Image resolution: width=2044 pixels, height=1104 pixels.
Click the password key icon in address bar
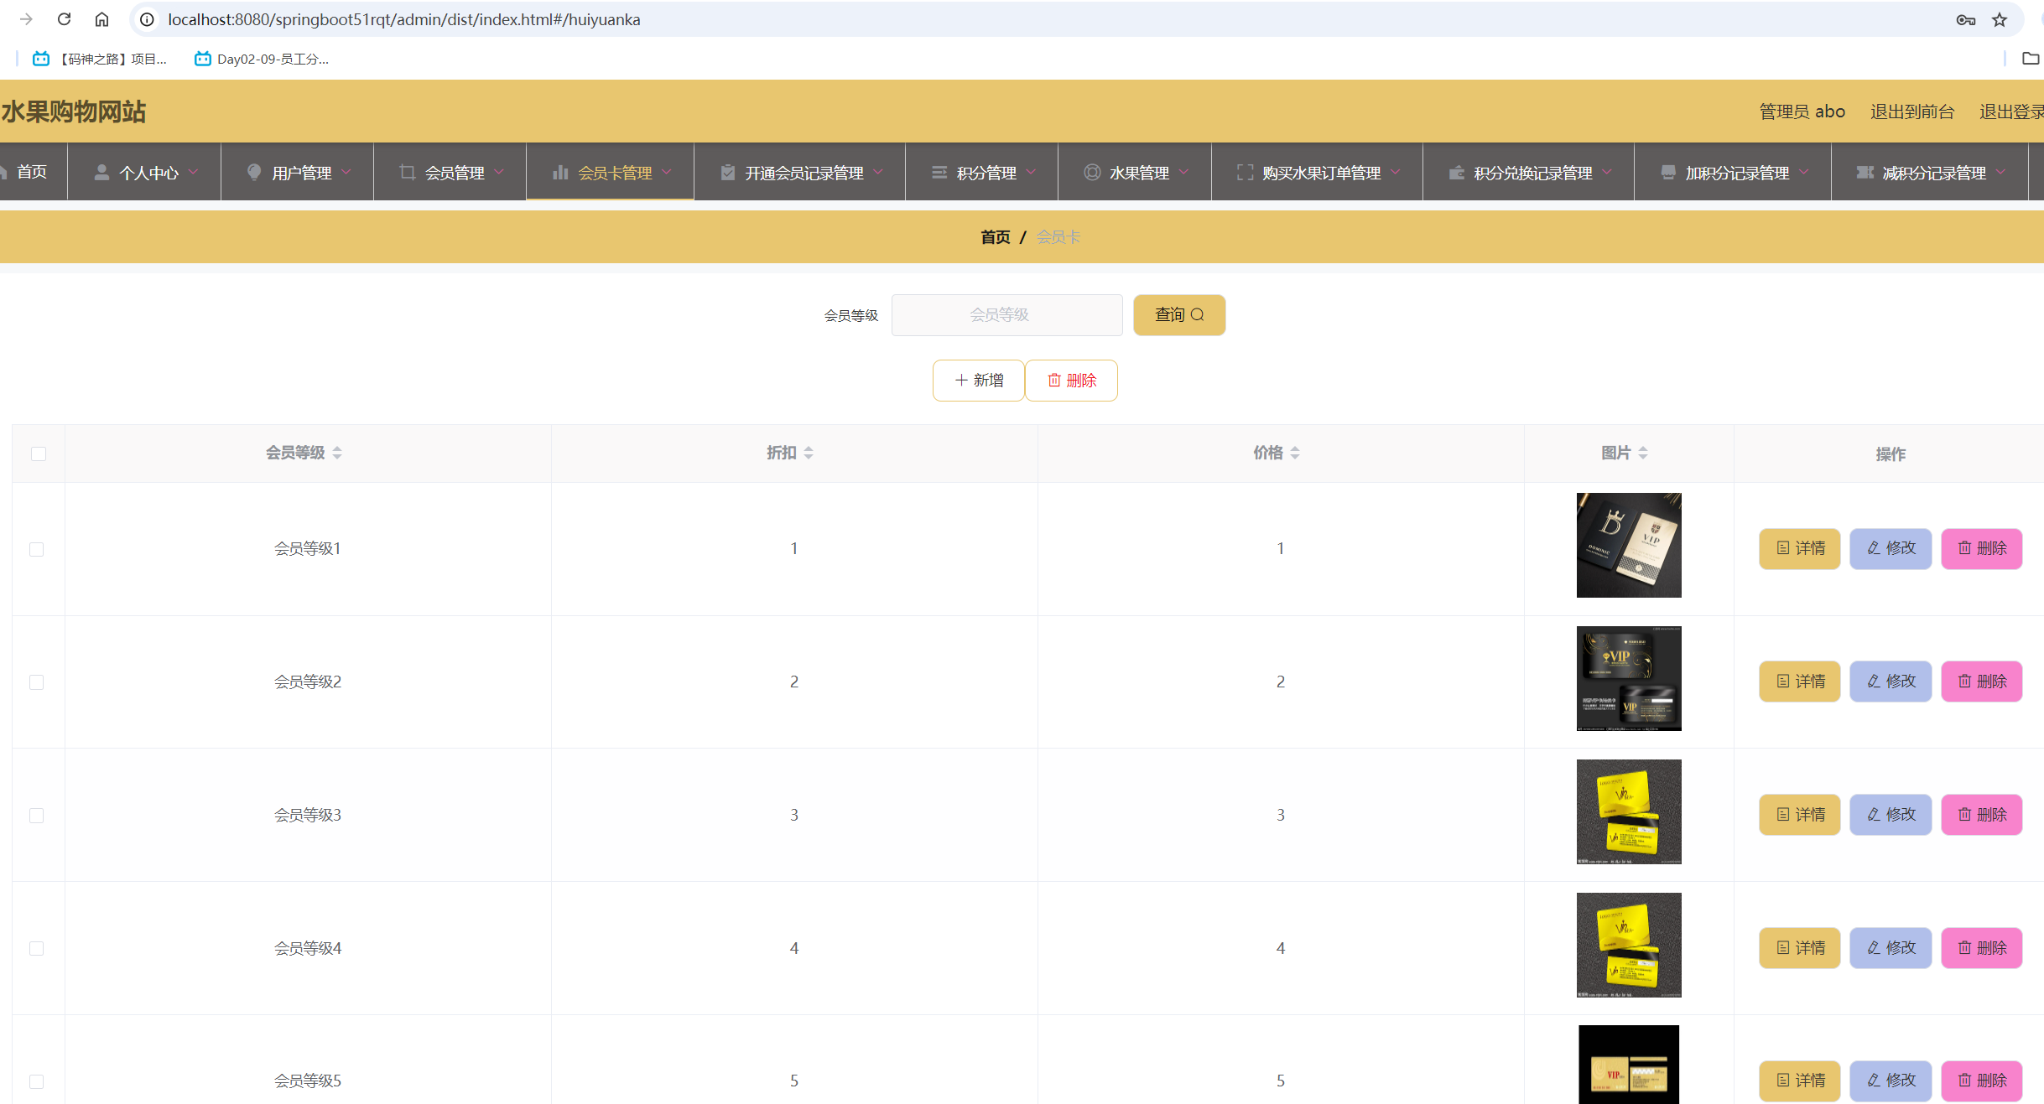click(1965, 19)
